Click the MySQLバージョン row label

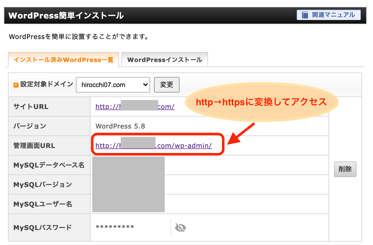point(43,185)
